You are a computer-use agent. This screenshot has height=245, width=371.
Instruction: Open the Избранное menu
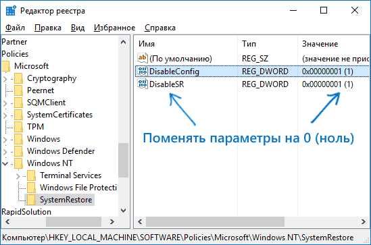[x=114, y=28]
